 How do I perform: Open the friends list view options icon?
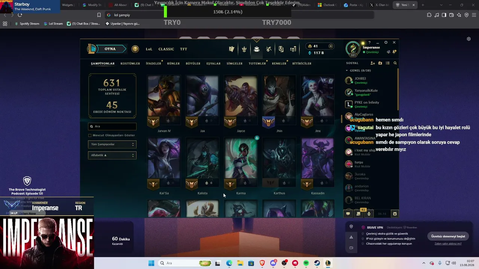pyautogui.click(x=388, y=63)
